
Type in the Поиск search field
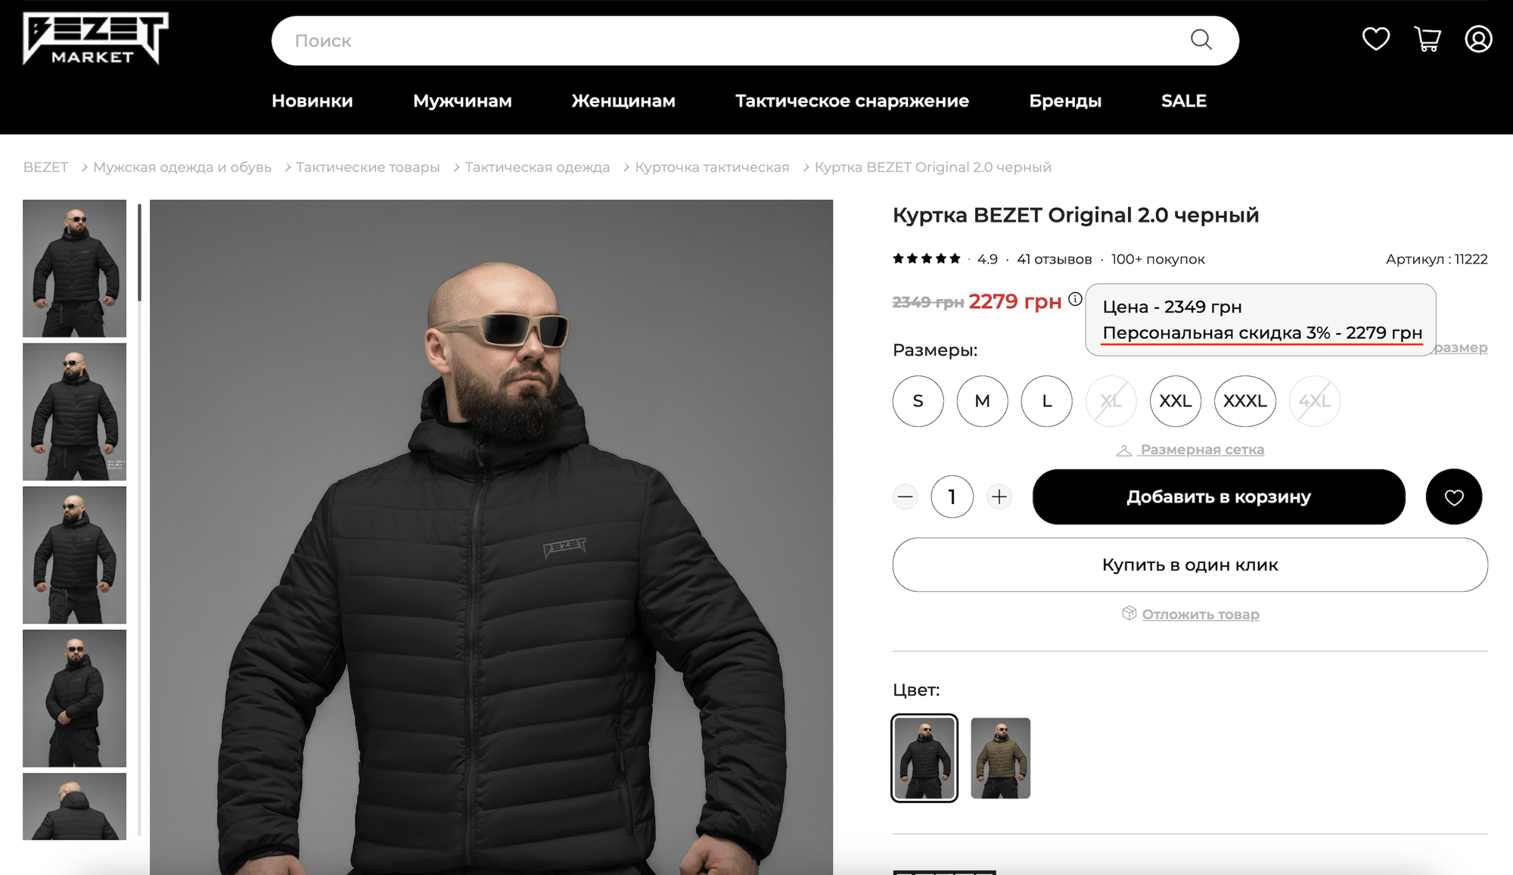pos(726,41)
